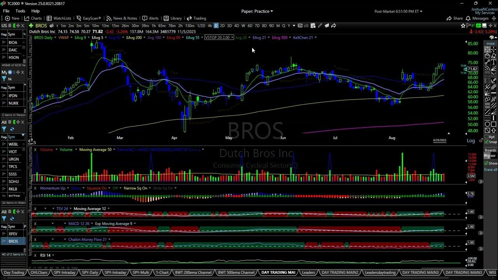498x280 pixels.
Task: Click the flag icon above chart
Action: [469, 26]
